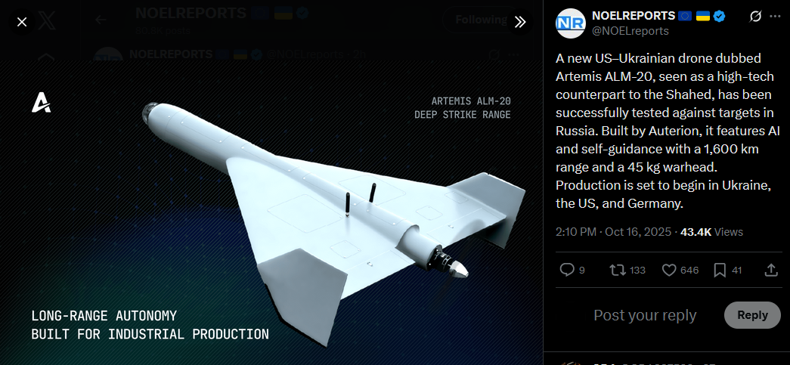
Task: Click the Post your reply field
Action: tap(645, 316)
